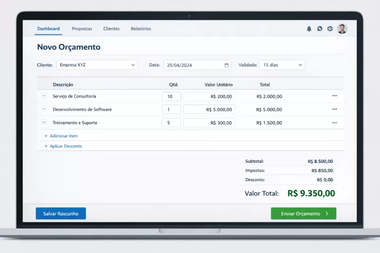The height and width of the screenshot is (253, 380).
Task: Click the Qtd. column header
Action: [174, 84]
